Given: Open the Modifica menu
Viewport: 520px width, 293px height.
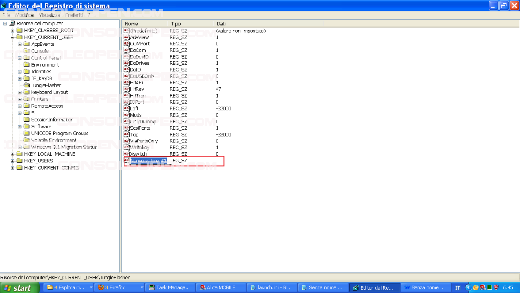Looking at the screenshot, I should (24, 15).
